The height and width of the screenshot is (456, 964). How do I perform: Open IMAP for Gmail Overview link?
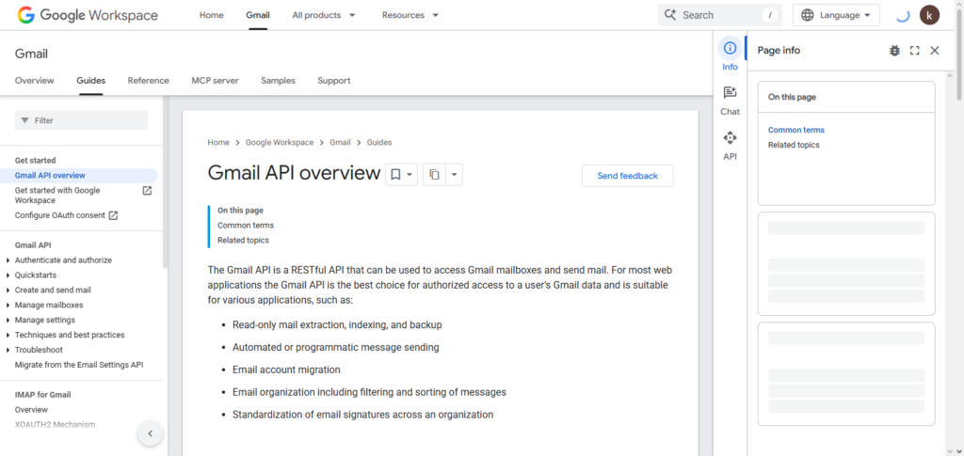(x=31, y=409)
